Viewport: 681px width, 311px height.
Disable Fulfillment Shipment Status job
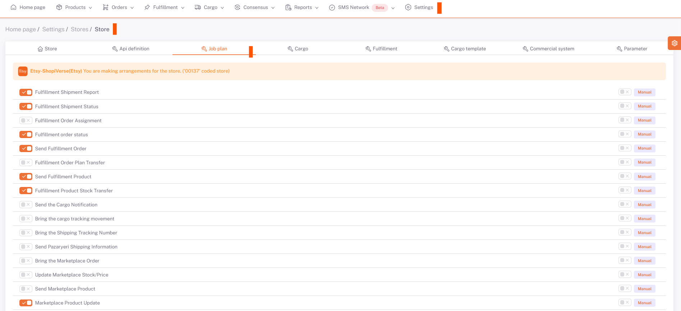tap(26, 106)
